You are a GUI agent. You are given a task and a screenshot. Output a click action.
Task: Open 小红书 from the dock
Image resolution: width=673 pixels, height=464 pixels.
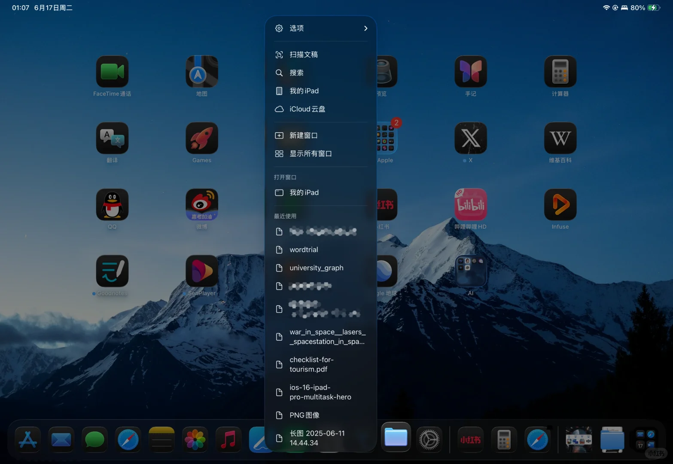(x=471, y=440)
